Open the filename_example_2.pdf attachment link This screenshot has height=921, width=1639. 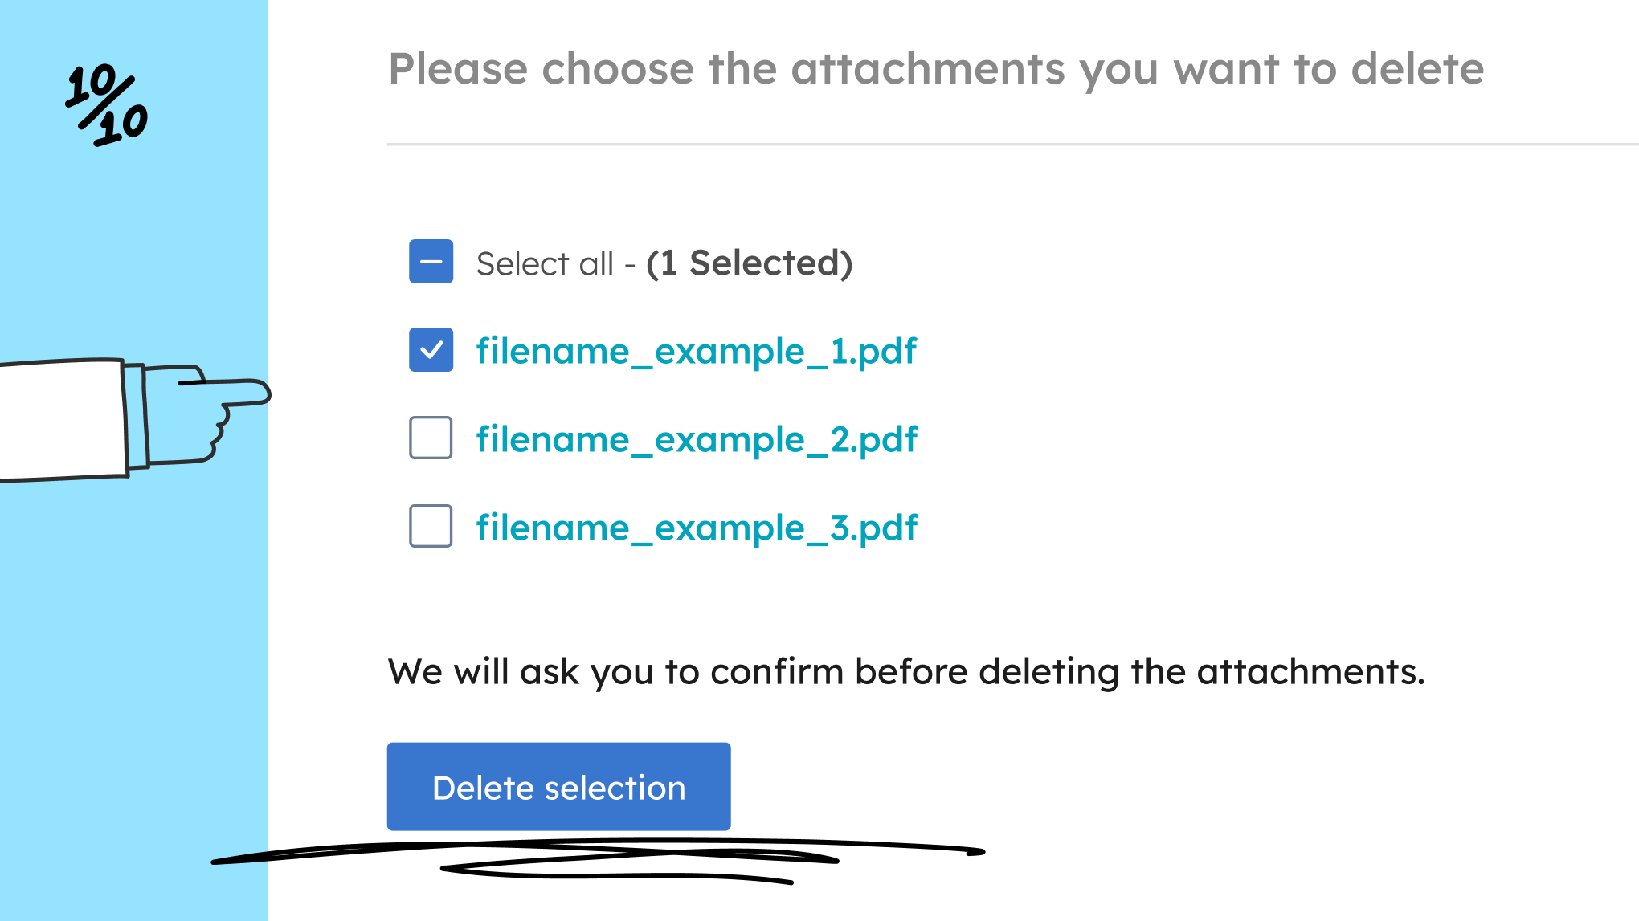696,440
